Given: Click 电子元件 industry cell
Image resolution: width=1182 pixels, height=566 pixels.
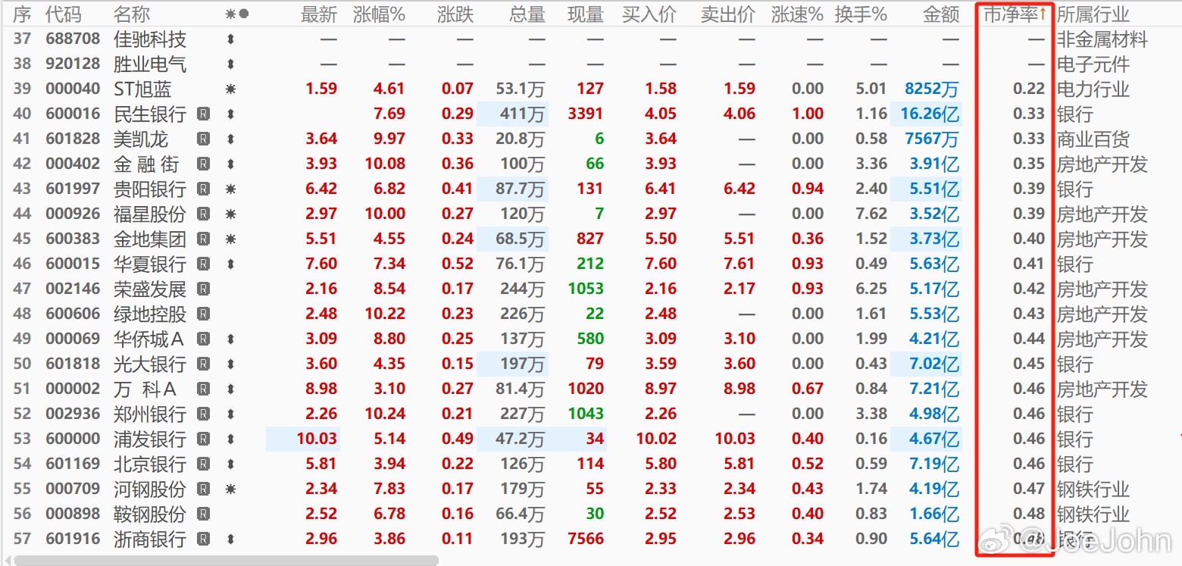Looking at the screenshot, I should [1093, 64].
